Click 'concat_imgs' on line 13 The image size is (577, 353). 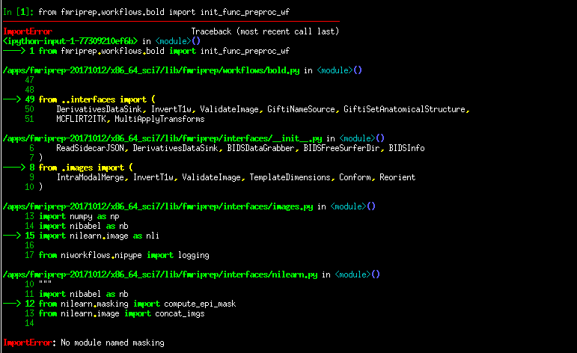point(180,313)
